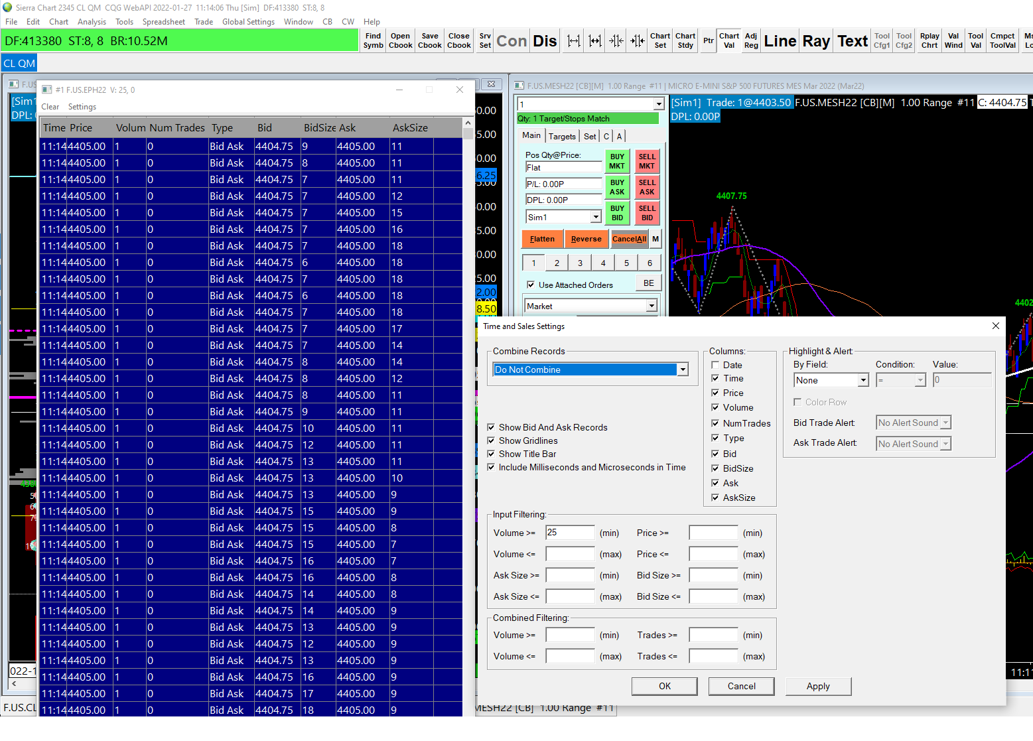Open Chart Studies from toolbar

tap(685, 40)
